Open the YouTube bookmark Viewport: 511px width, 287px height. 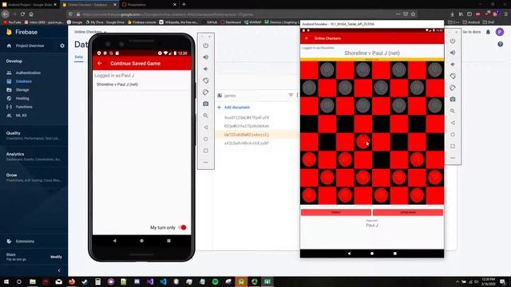[x=11, y=22]
